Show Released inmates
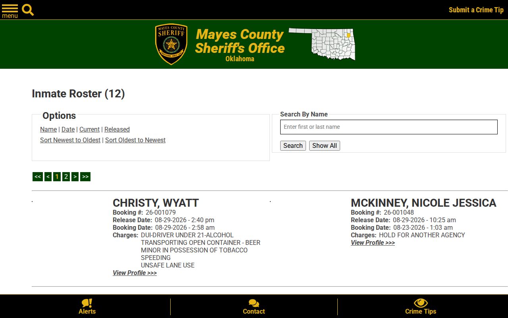Viewport: 508px width, 318px height. tap(117, 129)
